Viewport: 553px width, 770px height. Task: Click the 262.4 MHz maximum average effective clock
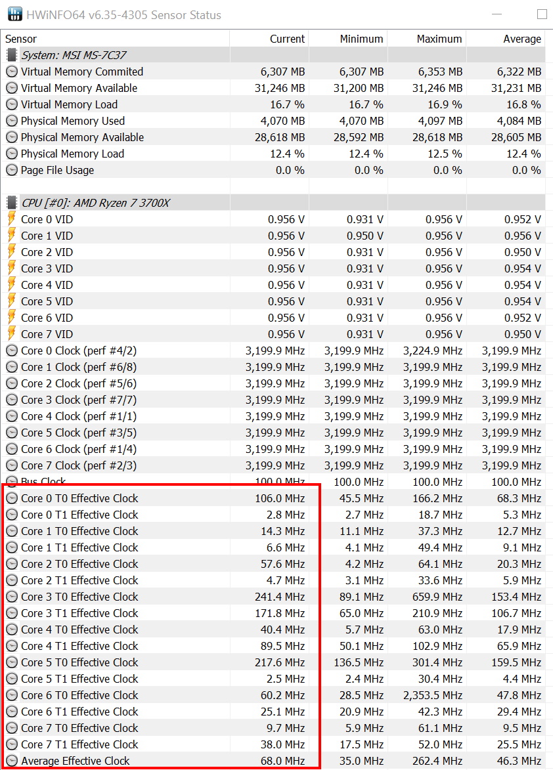click(x=437, y=761)
